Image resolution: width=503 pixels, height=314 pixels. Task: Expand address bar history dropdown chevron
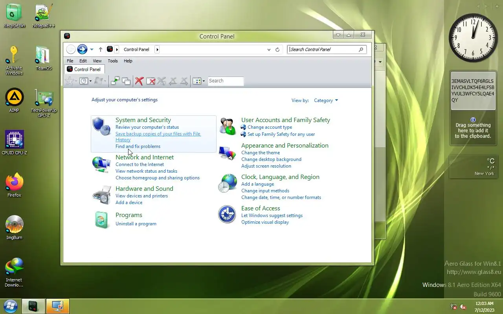pyautogui.click(x=269, y=49)
